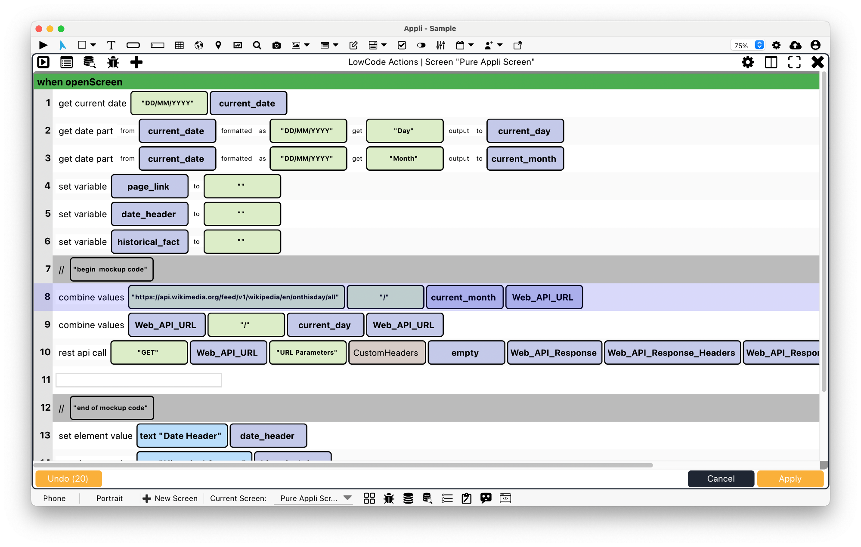Add a toggle switch element from the toolbar
The width and height of the screenshot is (861, 547).
421,45
